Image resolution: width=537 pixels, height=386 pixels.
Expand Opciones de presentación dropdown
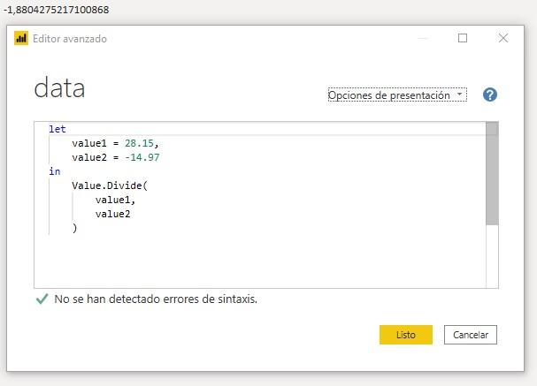click(x=396, y=95)
